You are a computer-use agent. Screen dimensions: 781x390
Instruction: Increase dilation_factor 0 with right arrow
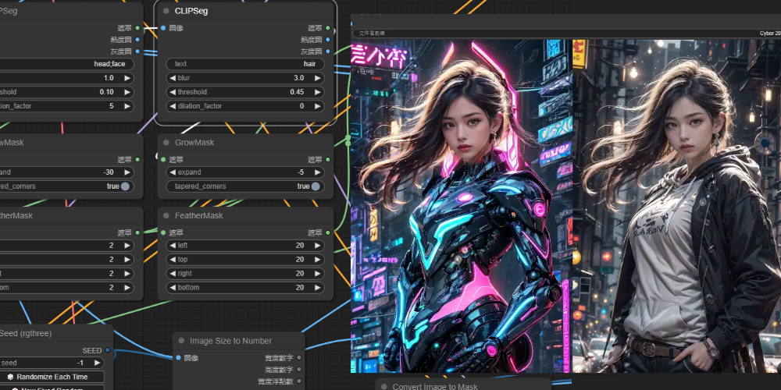[x=317, y=106]
